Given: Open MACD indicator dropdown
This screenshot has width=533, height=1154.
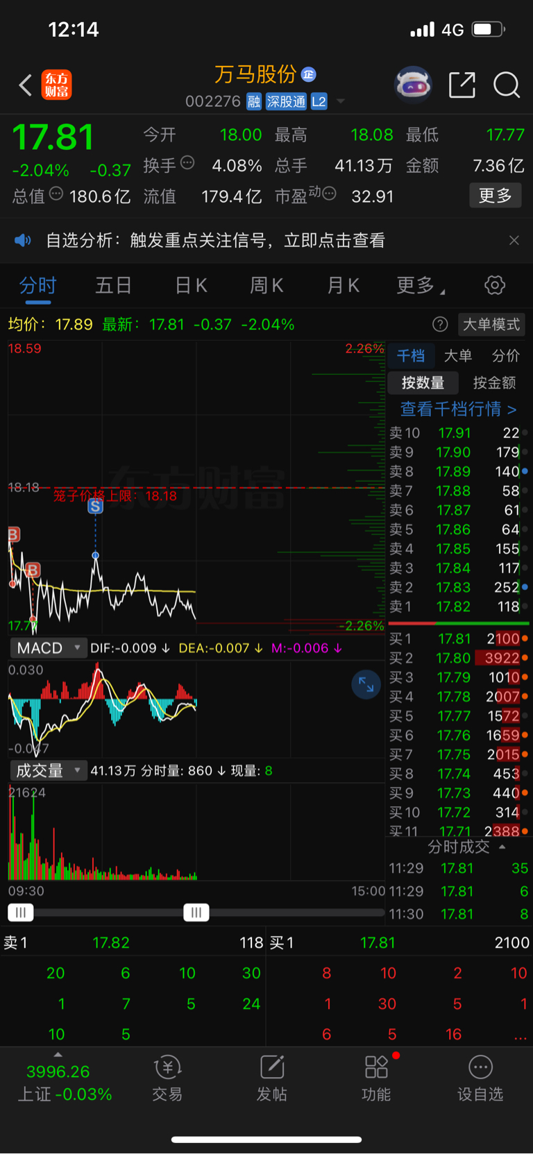Looking at the screenshot, I should tap(49, 648).
